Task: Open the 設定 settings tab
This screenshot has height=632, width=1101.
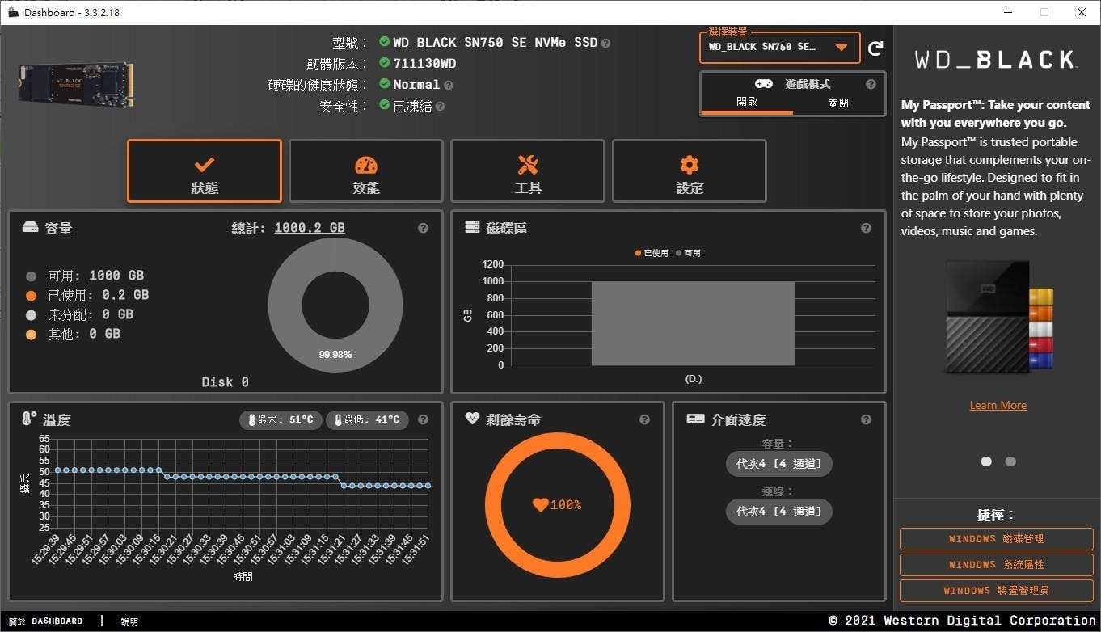Action: (689, 171)
